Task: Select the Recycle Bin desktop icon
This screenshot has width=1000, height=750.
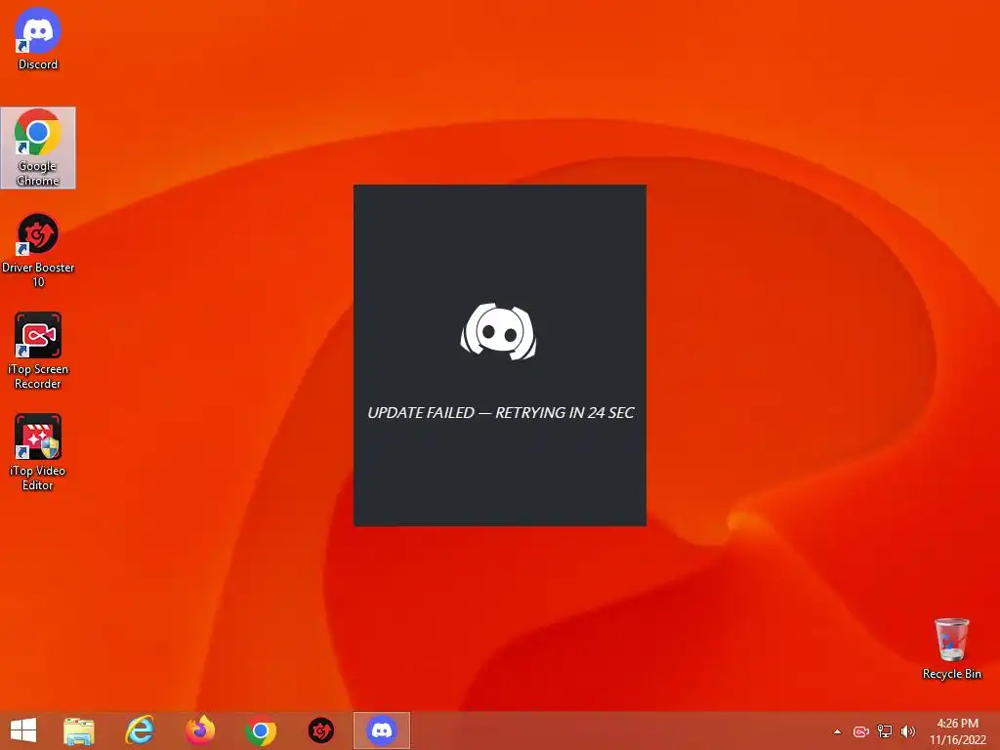Action: pos(951,648)
